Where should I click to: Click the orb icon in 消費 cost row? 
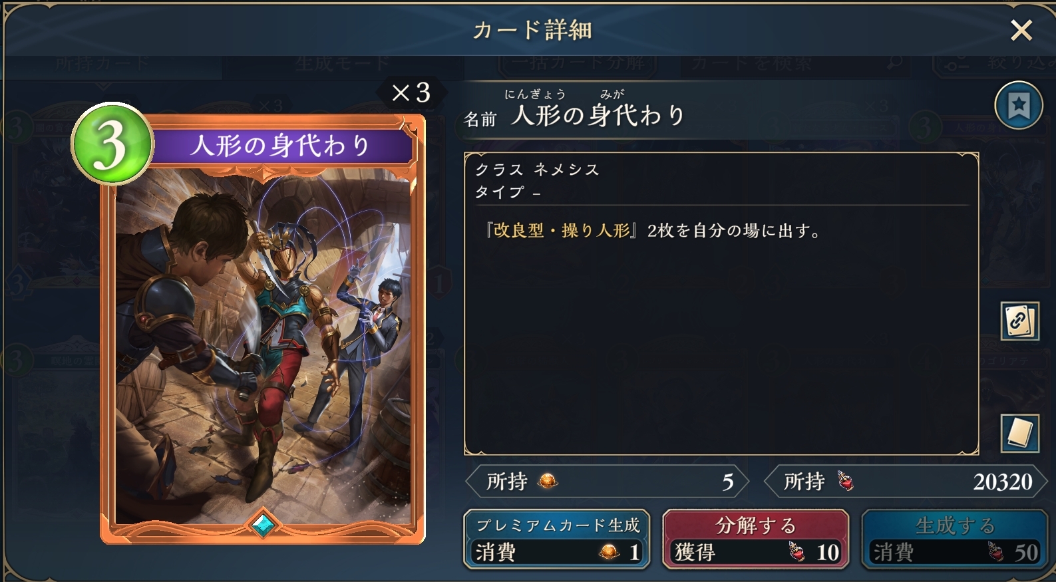pyautogui.click(x=609, y=552)
